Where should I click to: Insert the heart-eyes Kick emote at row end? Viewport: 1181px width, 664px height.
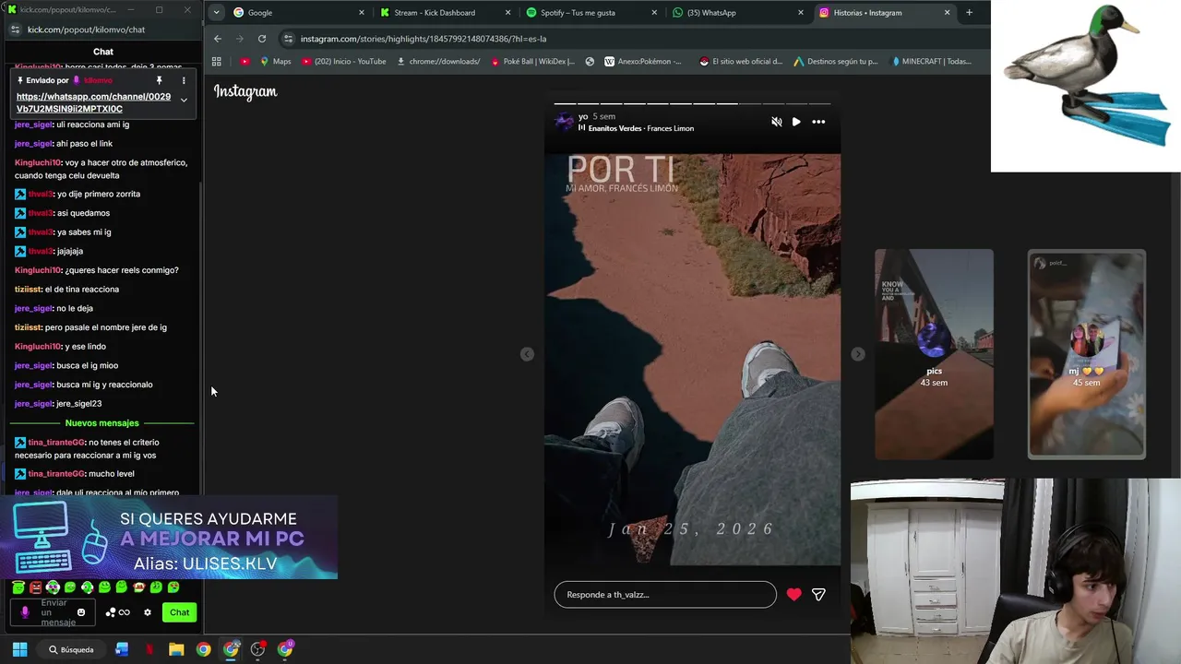pos(173,587)
